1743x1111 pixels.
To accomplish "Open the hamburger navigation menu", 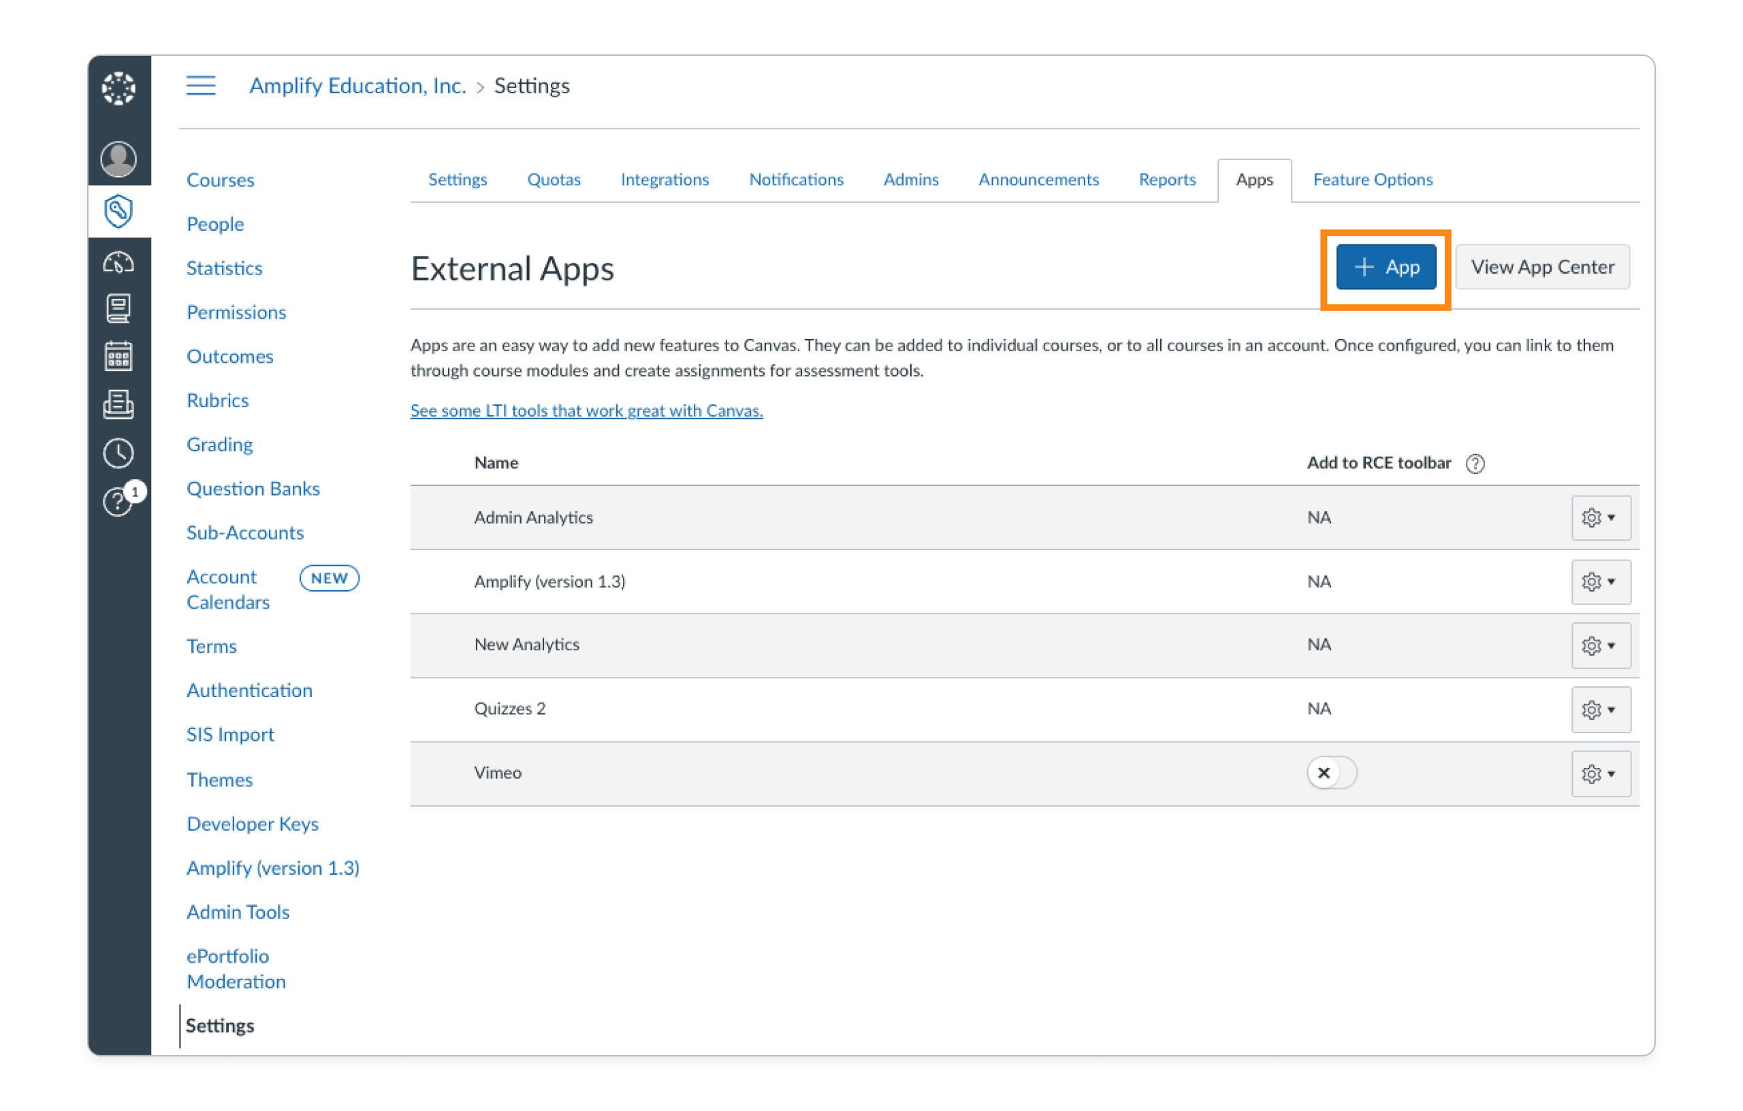I will [x=200, y=85].
